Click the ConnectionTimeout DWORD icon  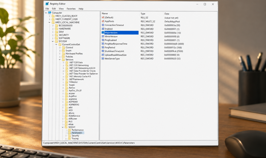(x=103, y=25)
